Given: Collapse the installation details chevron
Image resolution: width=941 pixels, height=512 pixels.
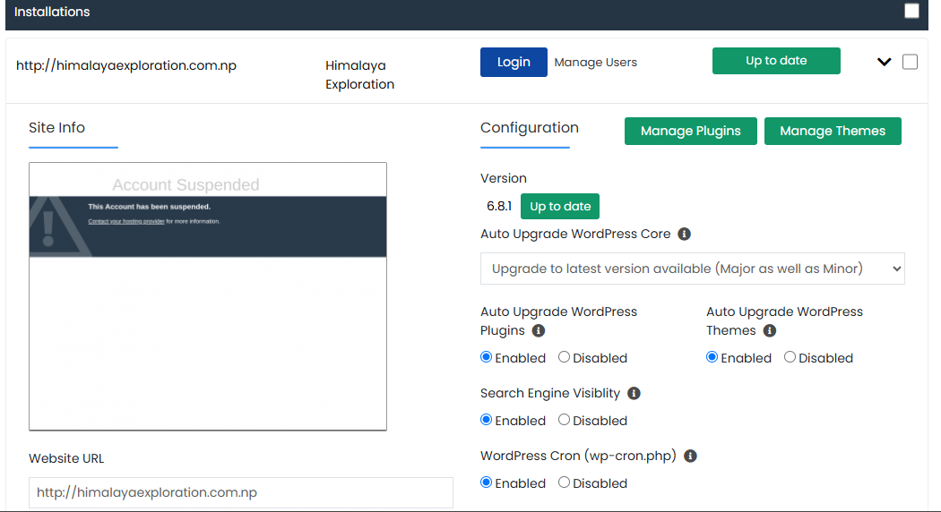Looking at the screenshot, I should 884,62.
